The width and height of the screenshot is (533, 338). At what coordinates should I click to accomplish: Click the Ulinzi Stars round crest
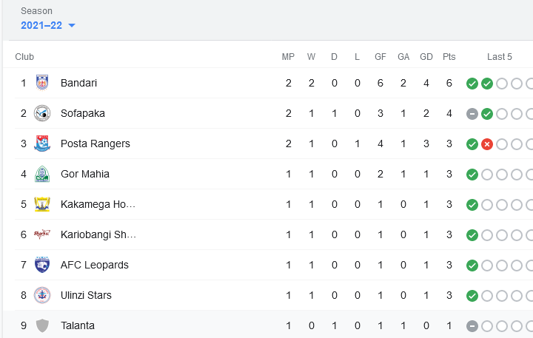click(42, 295)
